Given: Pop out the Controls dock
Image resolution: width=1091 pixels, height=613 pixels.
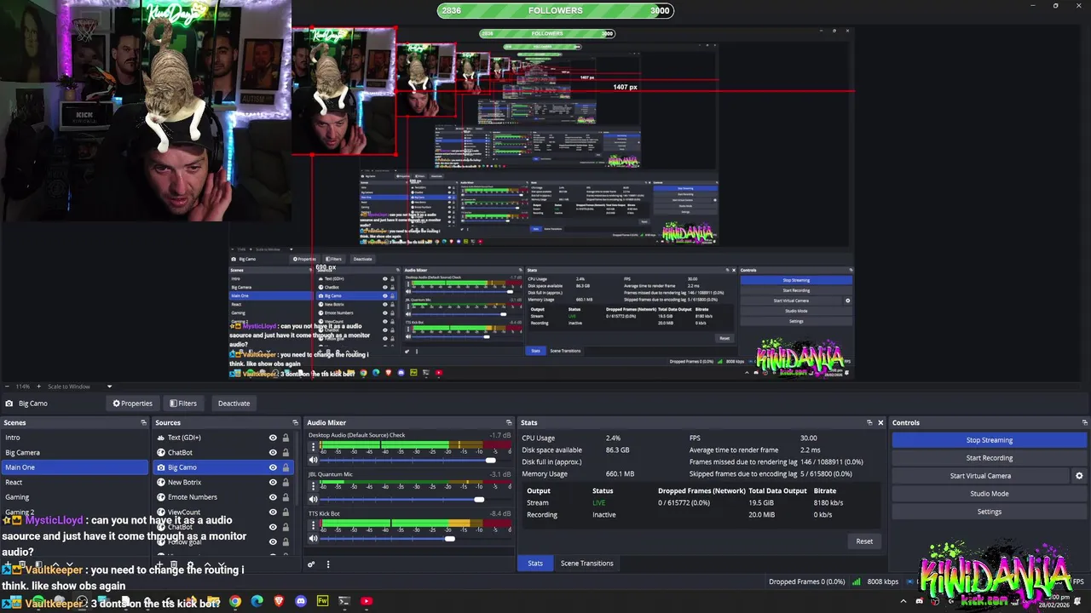Looking at the screenshot, I should pos(1084,422).
